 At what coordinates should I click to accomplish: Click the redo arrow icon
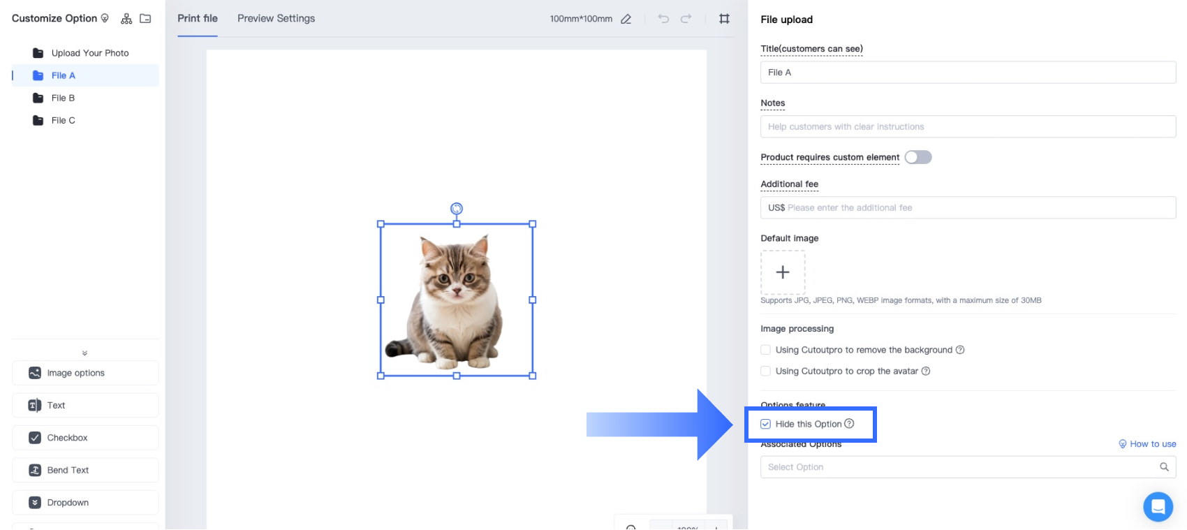click(x=686, y=19)
